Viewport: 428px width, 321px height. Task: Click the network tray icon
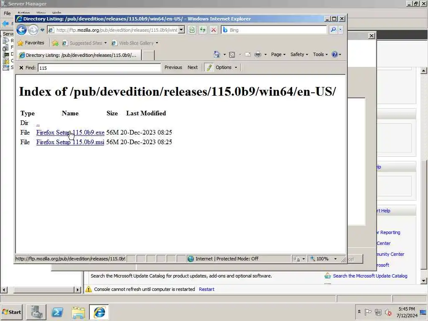point(378,312)
